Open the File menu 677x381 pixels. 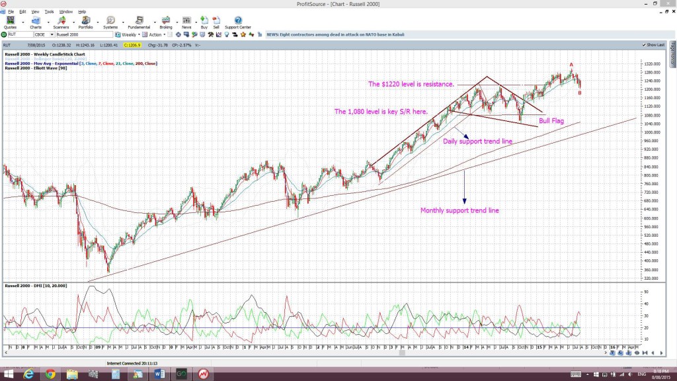(11, 12)
